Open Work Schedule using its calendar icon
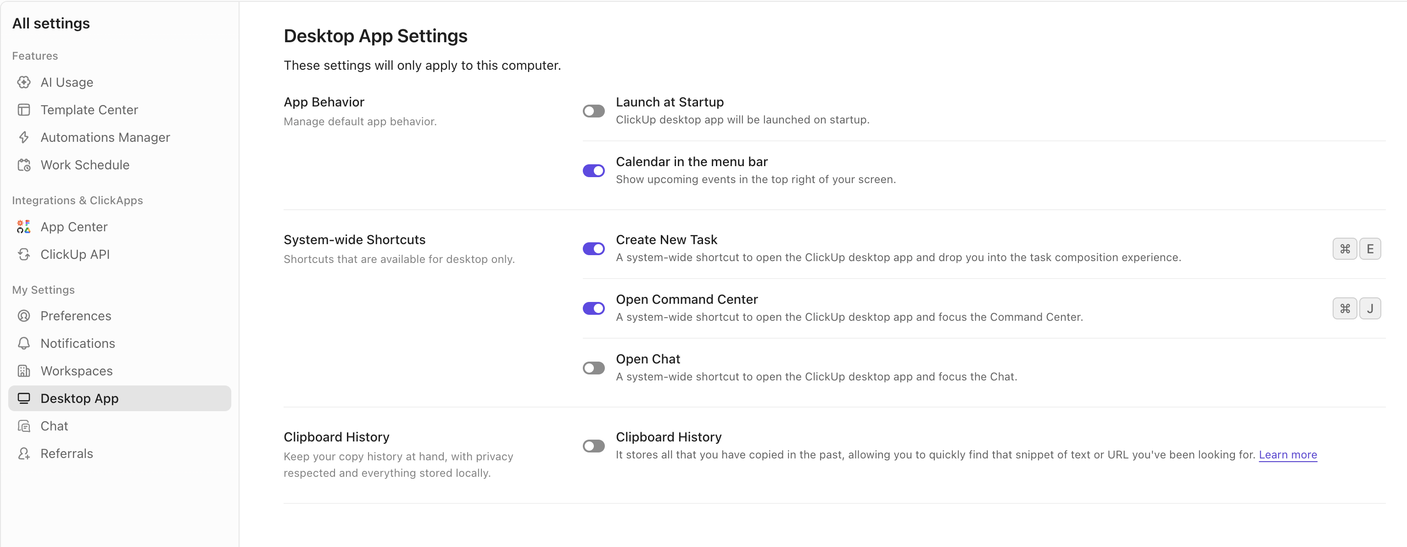This screenshot has height=547, width=1407. click(24, 164)
